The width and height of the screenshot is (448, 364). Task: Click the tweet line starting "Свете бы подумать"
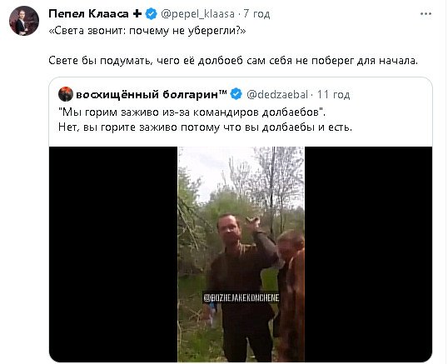pyautogui.click(x=233, y=61)
